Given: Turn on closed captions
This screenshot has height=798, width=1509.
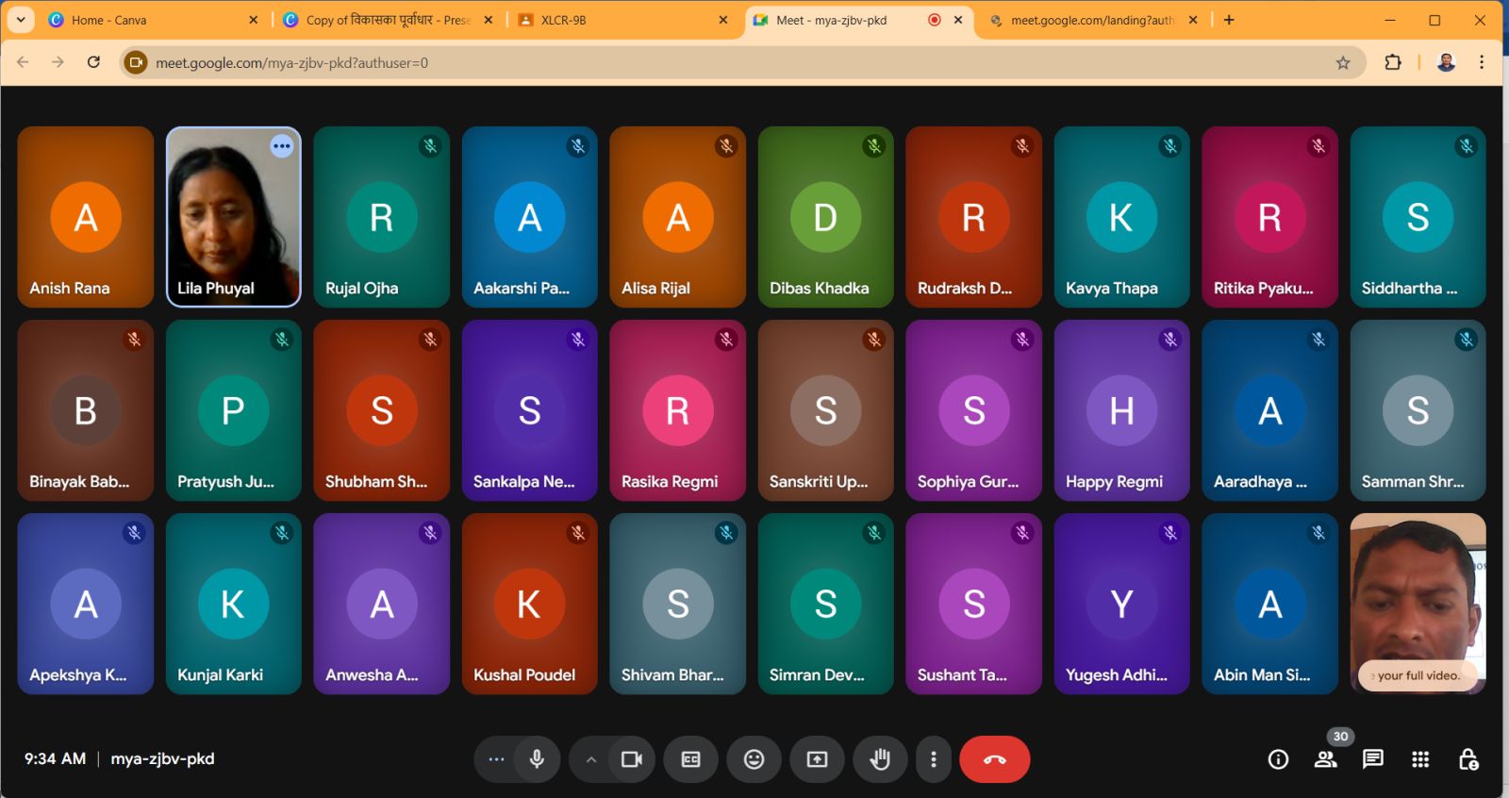Looking at the screenshot, I should (x=690, y=759).
